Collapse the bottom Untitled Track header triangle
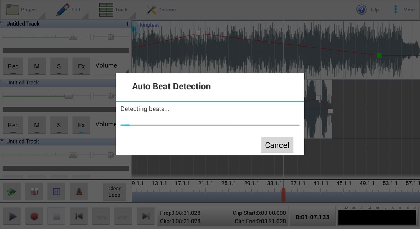Screen dimensions: 420x229 [2, 141]
